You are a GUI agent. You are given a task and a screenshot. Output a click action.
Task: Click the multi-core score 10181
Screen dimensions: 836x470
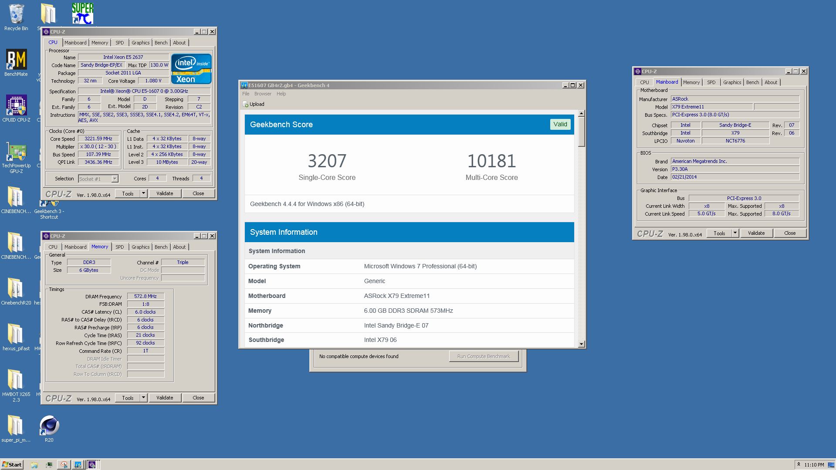(492, 161)
